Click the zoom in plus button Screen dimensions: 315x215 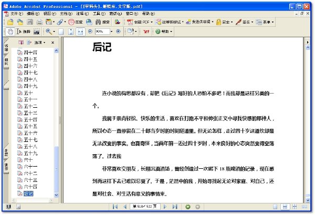118,32
